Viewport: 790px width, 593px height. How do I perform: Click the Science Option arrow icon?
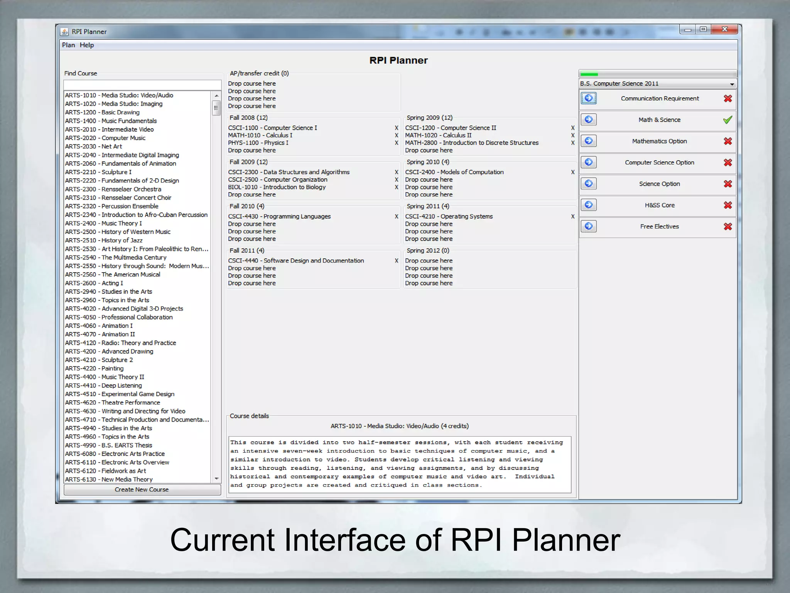[x=589, y=184]
